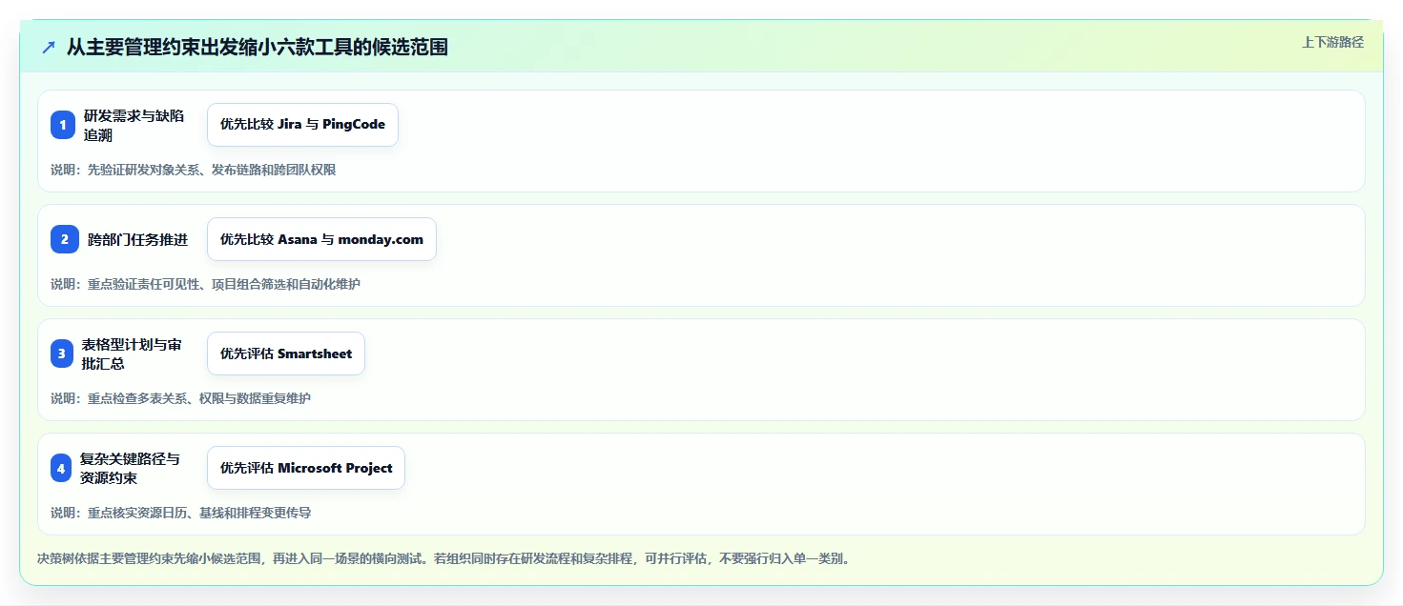
Task: Click the step number 3 badge
Action: point(62,353)
